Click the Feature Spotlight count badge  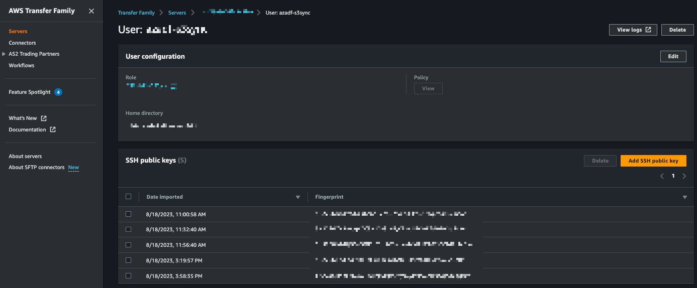click(58, 92)
